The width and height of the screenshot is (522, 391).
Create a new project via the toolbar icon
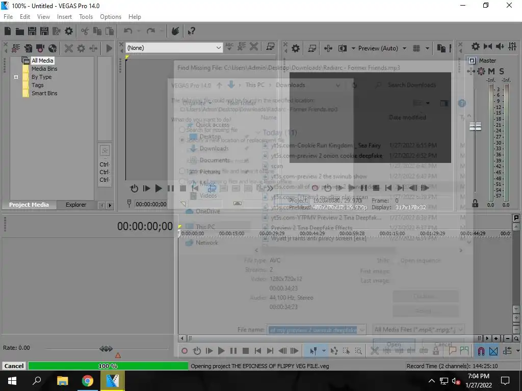[7, 31]
